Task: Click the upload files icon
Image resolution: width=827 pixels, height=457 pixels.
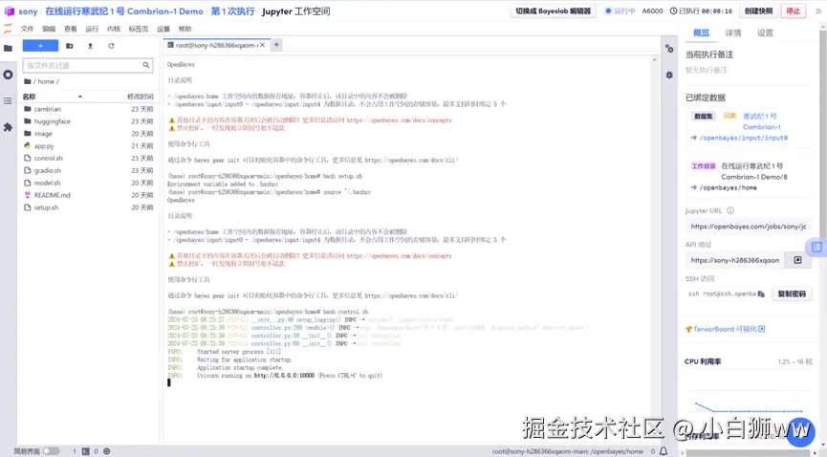Action: point(90,46)
